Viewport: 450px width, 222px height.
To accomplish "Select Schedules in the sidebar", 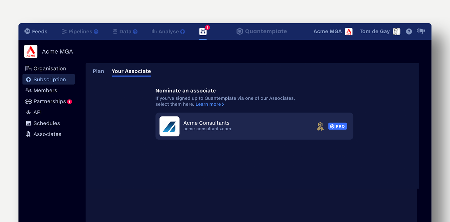I will tap(46, 123).
